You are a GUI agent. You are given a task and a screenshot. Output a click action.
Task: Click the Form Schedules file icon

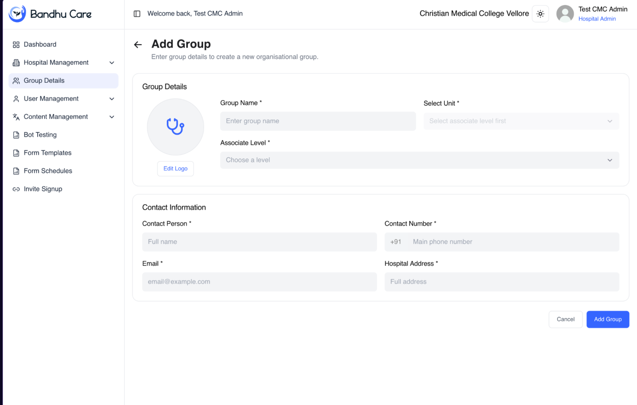[x=16, y=171]
